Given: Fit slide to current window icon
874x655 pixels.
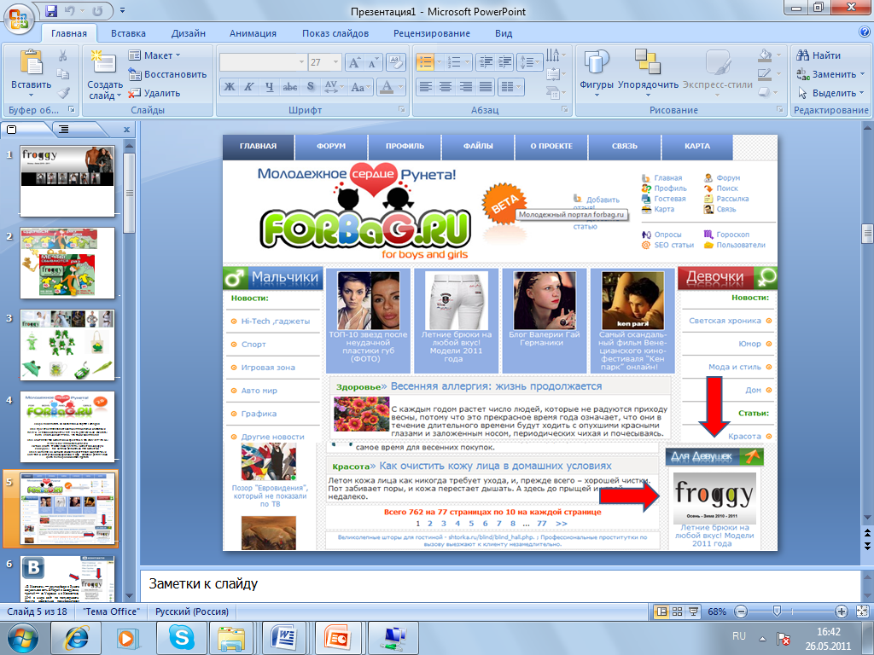Looking at the screenshot, I should (862, 612).
